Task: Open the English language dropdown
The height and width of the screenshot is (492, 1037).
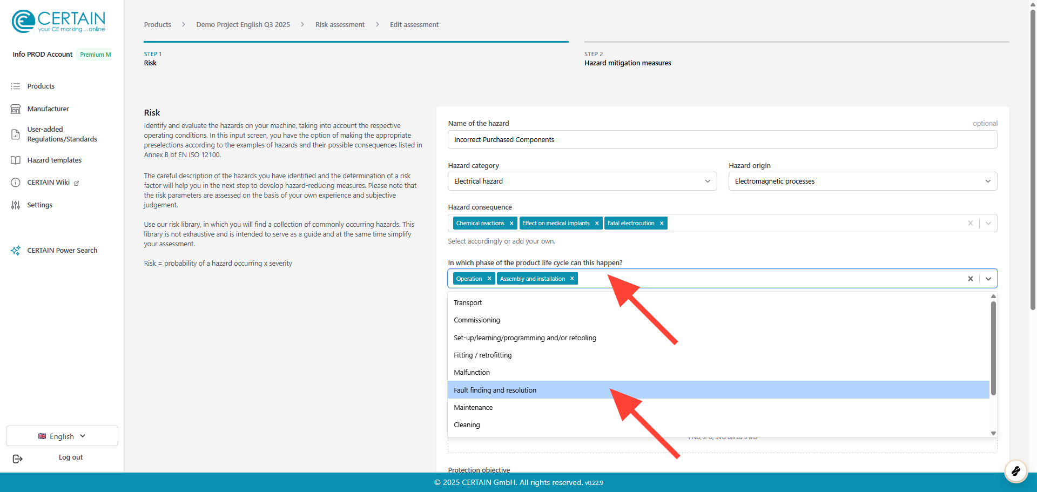Action: tap(62, 436)
